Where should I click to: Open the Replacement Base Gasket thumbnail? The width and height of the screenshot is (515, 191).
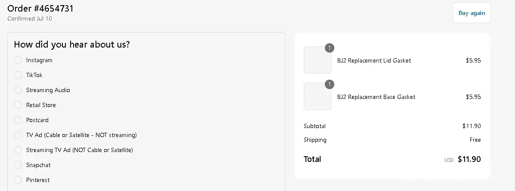317,96
